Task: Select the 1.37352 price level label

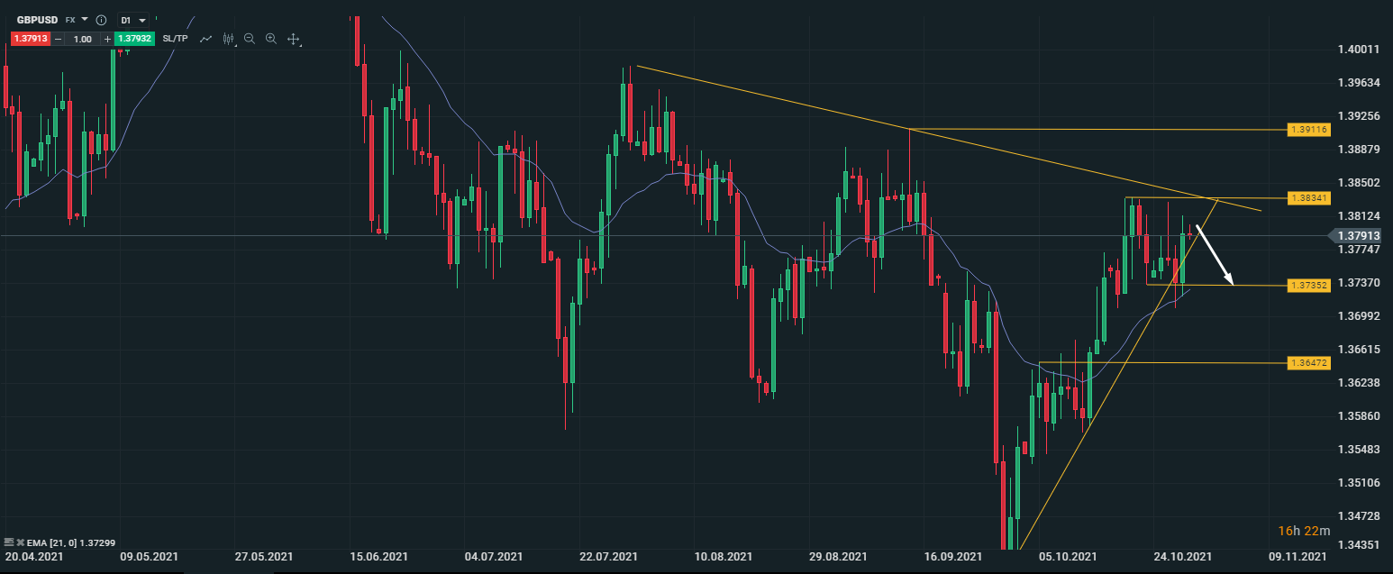Action: point(1309,286)
